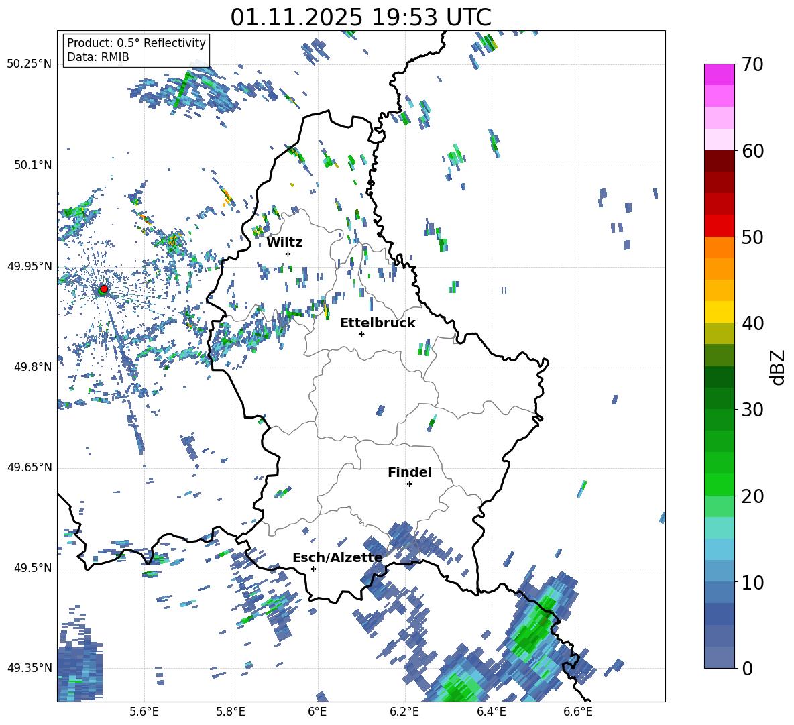794x725 pixels.
Task: Select the Findel city label
Action: pos(410,472)
